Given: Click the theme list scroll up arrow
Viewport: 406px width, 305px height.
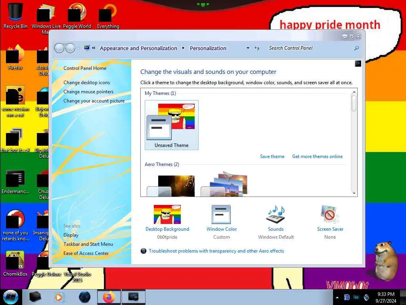Looking at the screenshot, I should coord(354,92).
